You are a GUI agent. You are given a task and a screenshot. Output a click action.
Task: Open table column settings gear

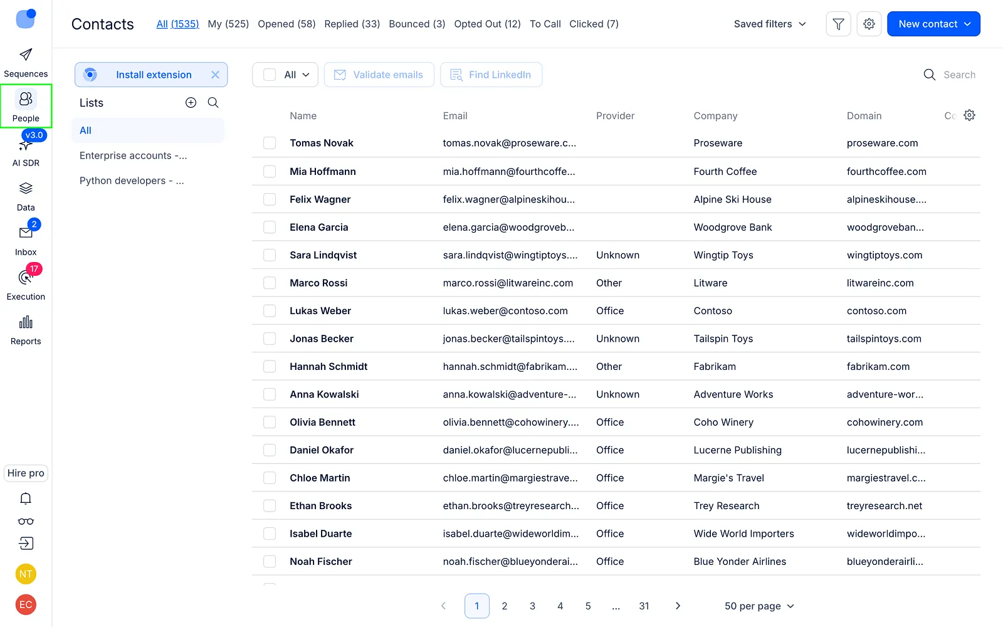(969, 115)
